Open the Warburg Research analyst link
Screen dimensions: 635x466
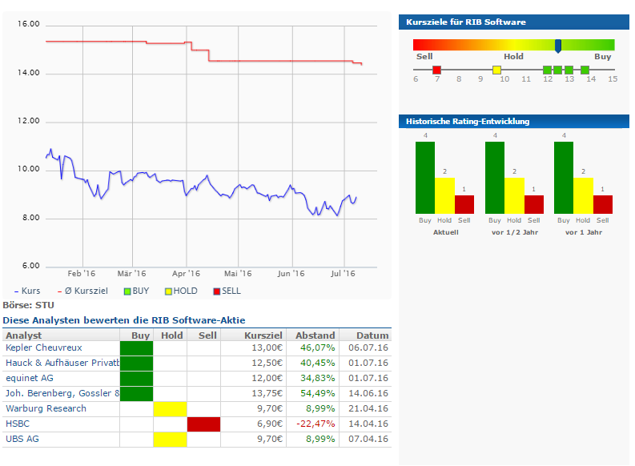[46, 408]
